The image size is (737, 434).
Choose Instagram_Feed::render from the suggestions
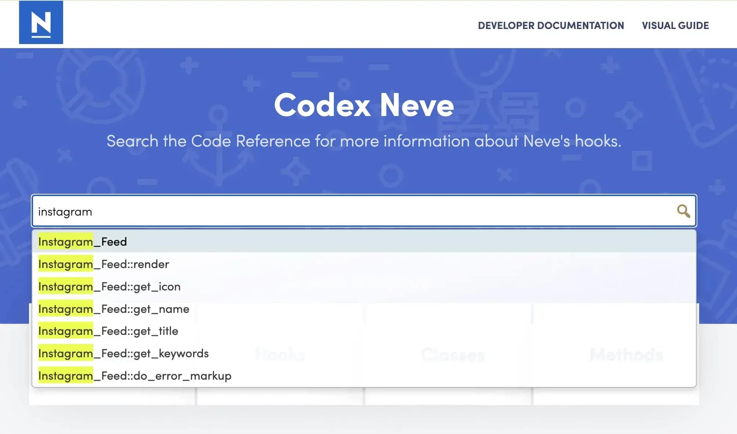coord(364,264)
